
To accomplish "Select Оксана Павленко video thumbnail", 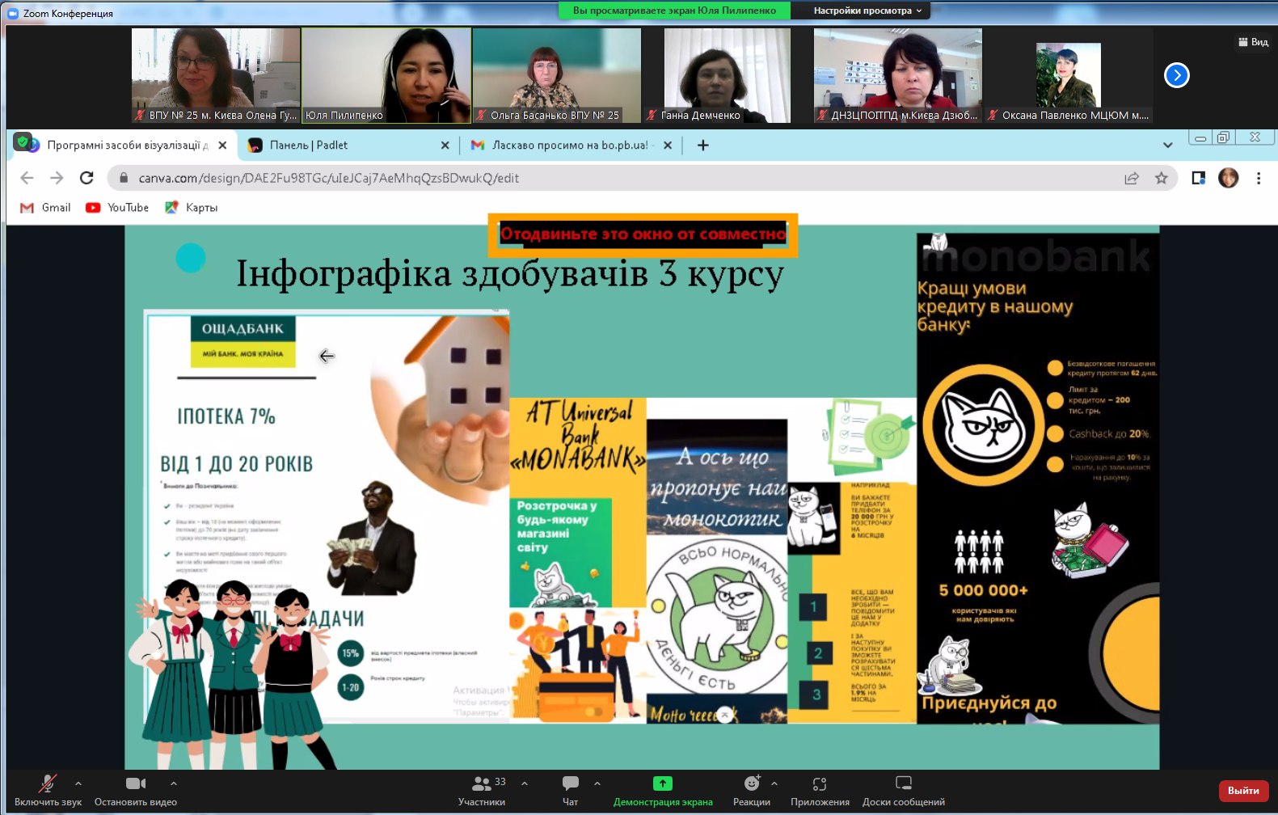I will click(1069, 75).
